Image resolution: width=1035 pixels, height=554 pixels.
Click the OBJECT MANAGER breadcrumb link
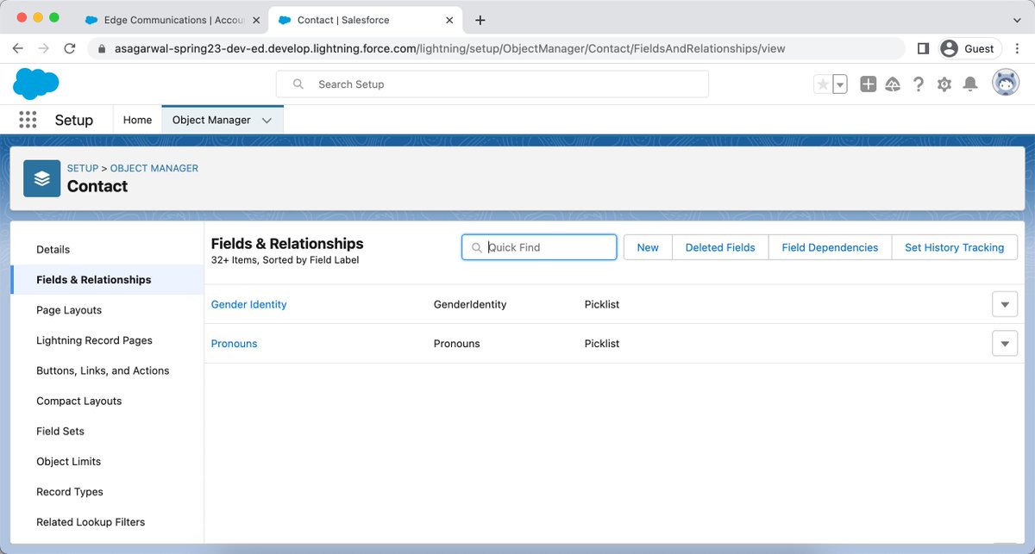click(154, 168)
